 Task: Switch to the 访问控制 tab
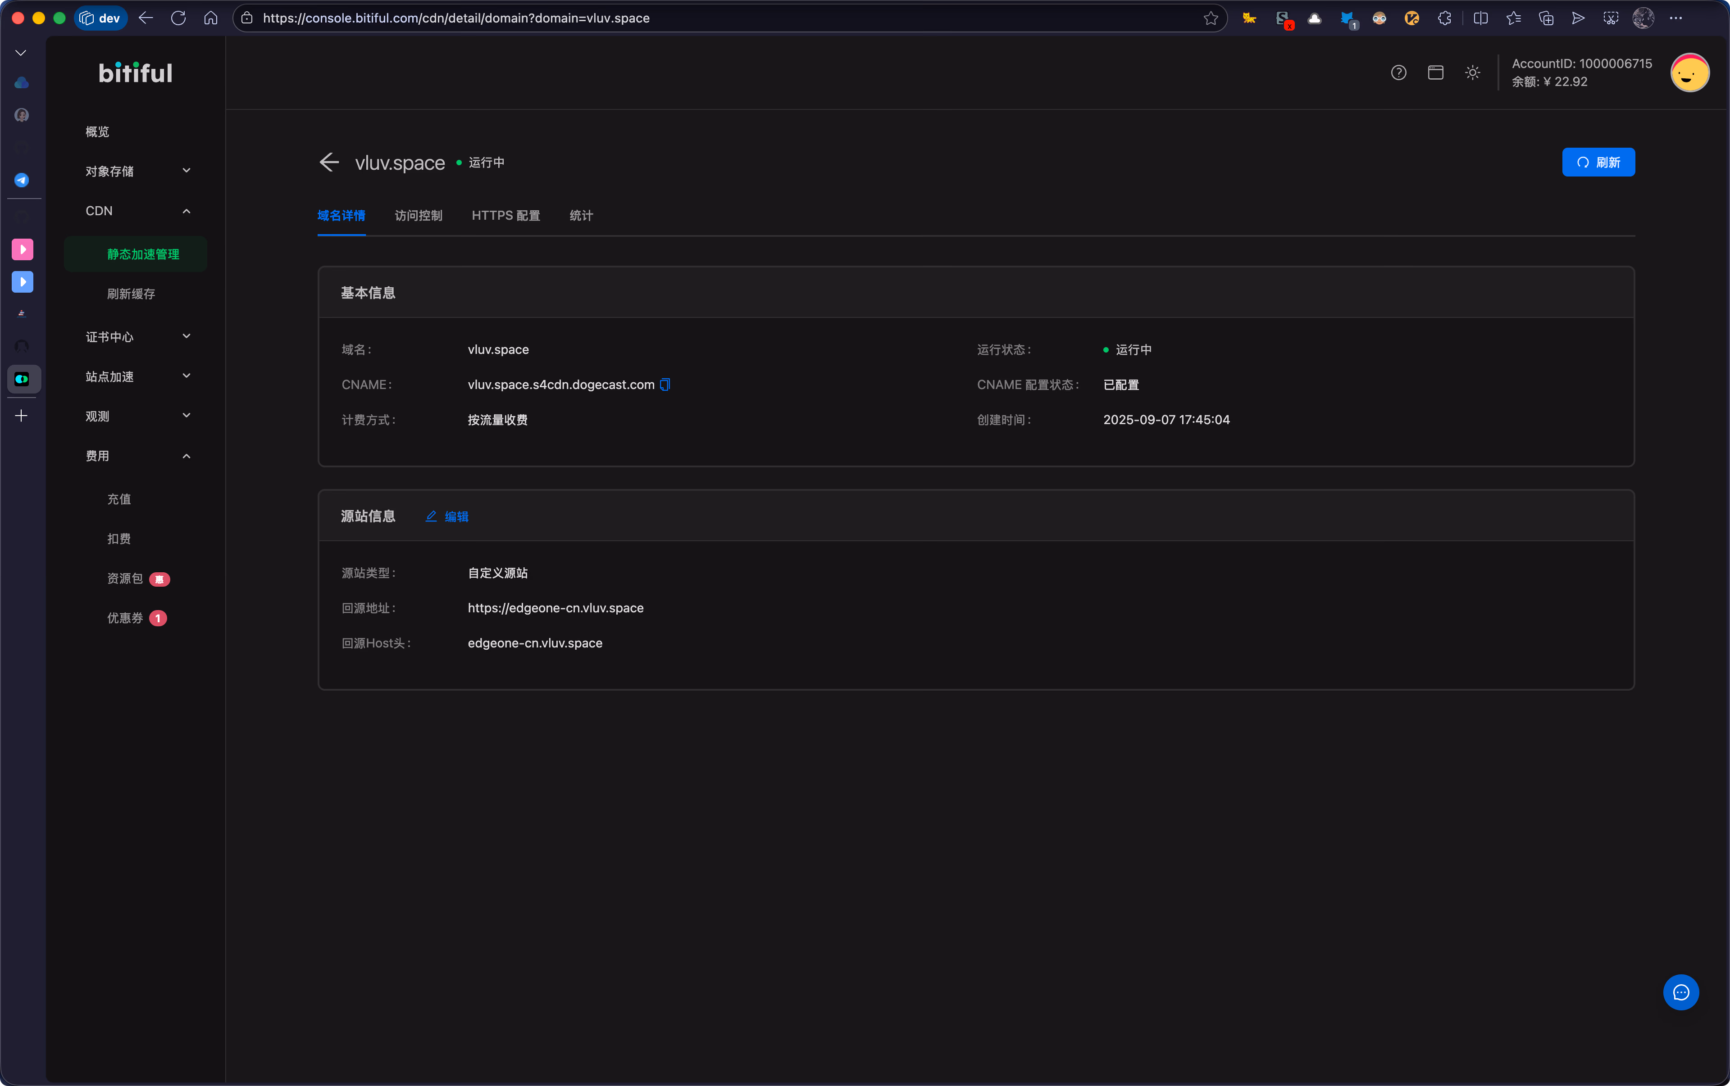(x=418, y=215)
